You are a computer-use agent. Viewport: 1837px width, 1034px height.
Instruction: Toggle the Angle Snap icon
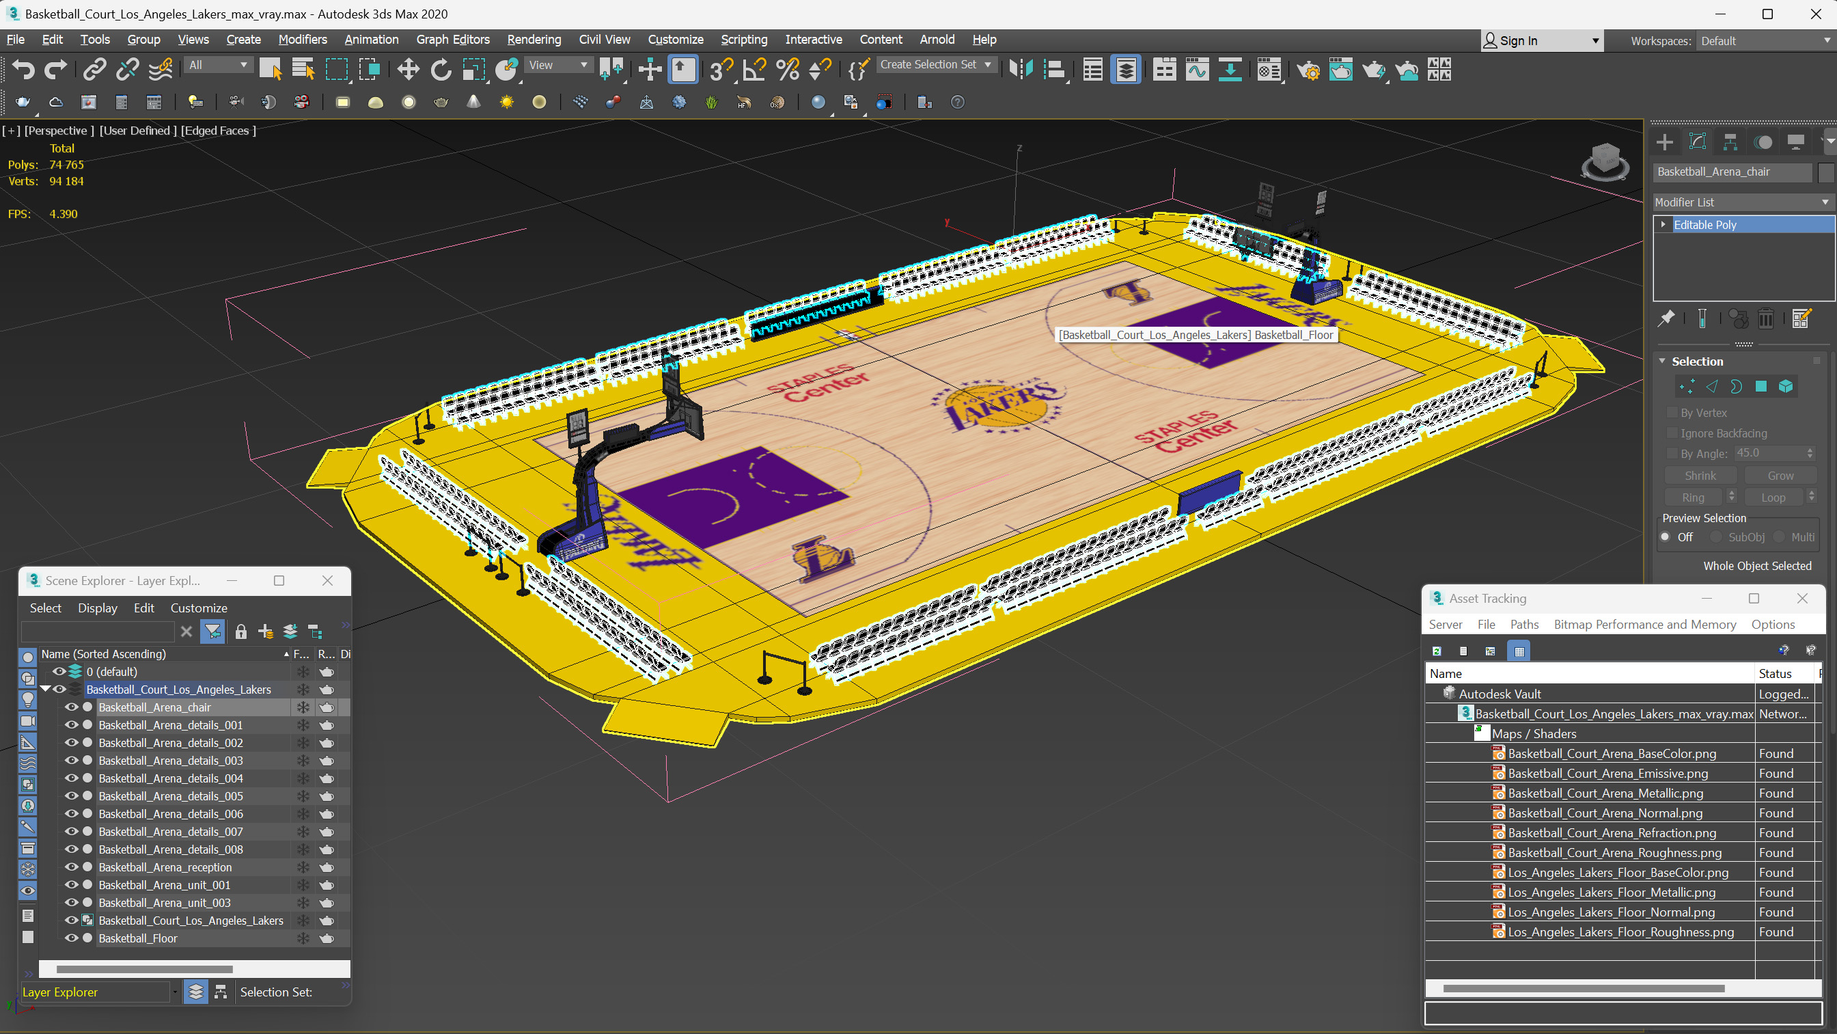[754, 69]
